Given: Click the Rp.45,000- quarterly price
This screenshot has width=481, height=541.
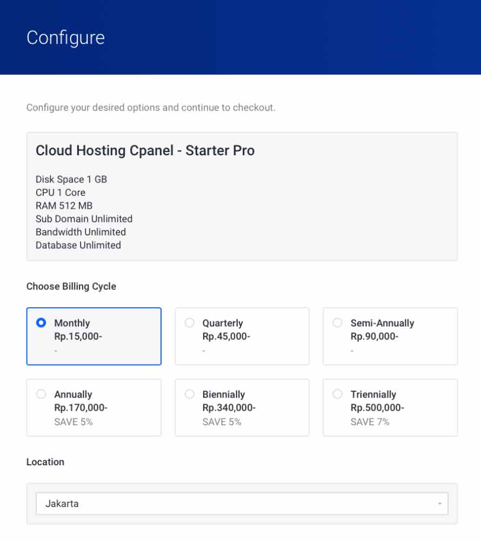Looking at the screenshot, I should (x=226, y=337).
